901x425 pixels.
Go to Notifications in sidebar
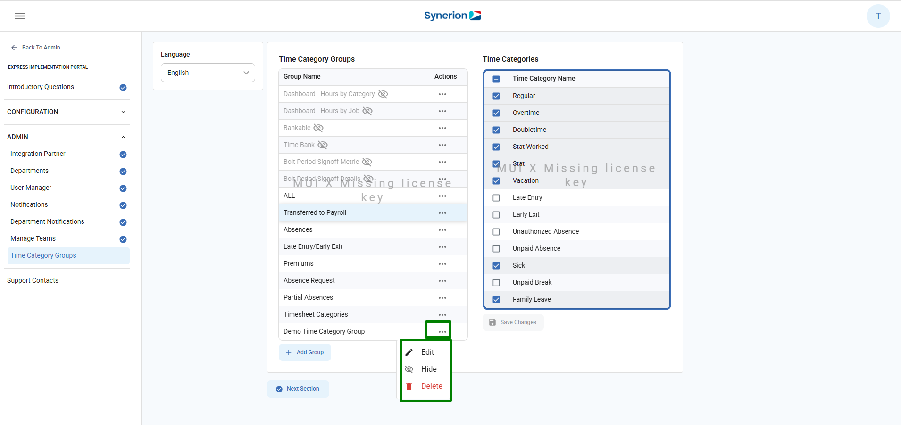(29, 204)
